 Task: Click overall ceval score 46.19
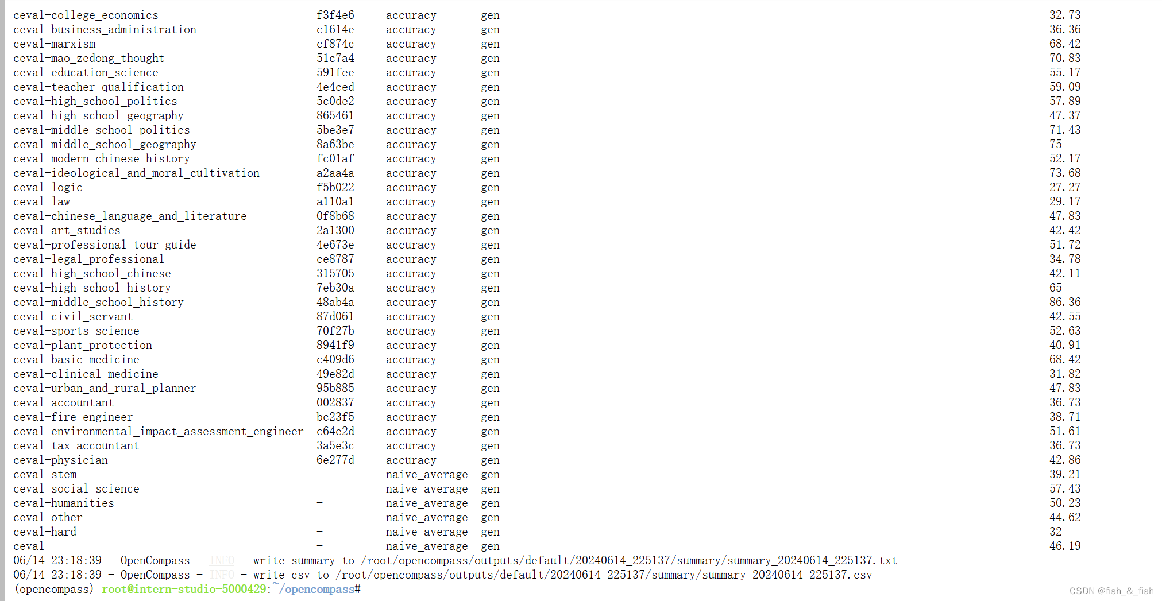pos(1065,546)
